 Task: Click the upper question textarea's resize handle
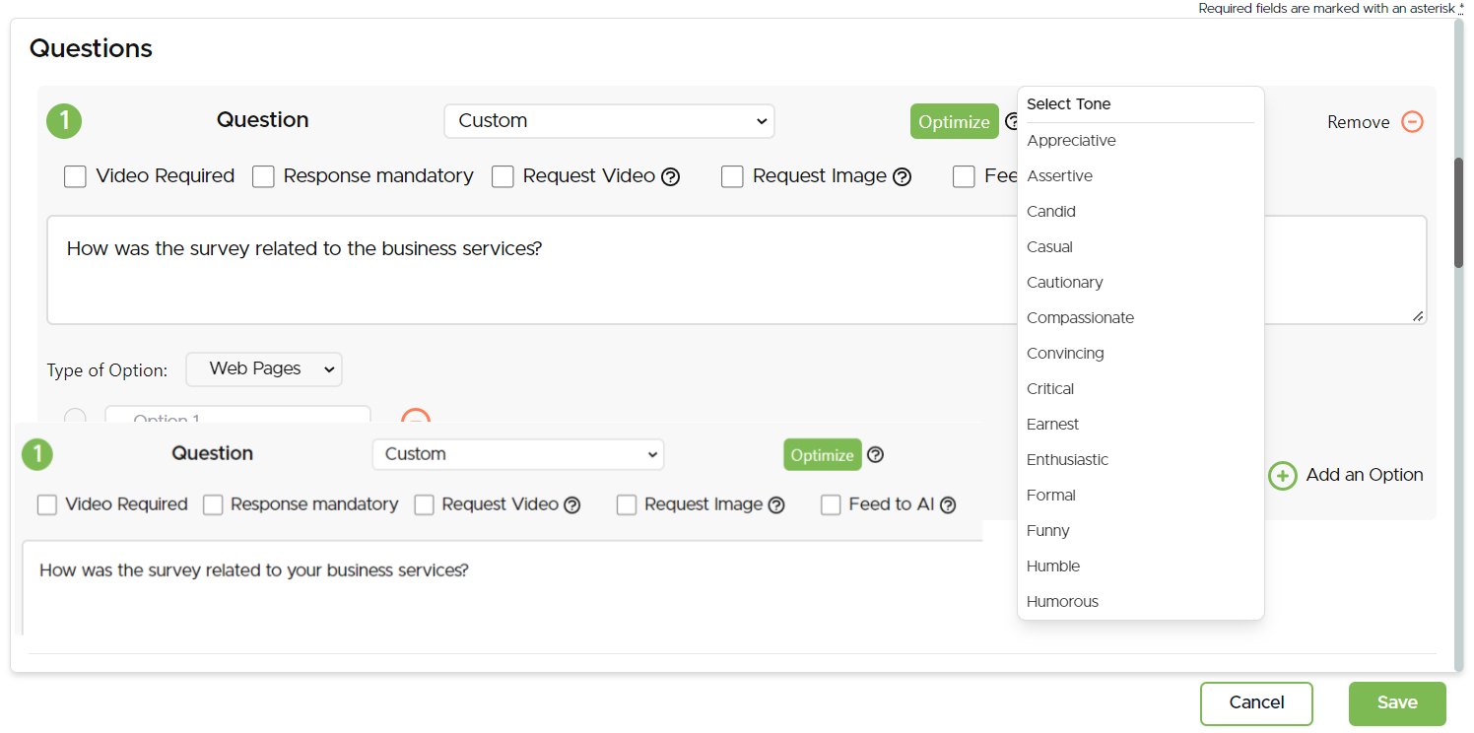point(1417,315)
